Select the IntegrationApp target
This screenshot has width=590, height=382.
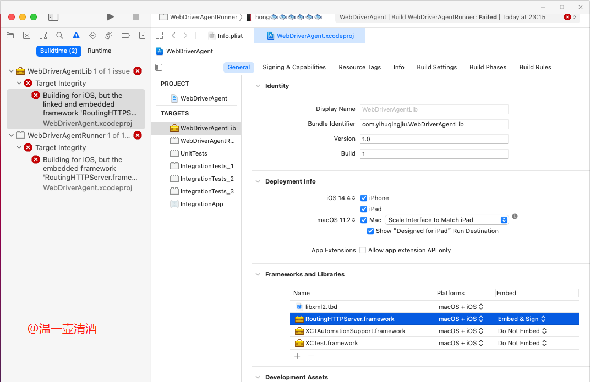(x=196, y=204)
